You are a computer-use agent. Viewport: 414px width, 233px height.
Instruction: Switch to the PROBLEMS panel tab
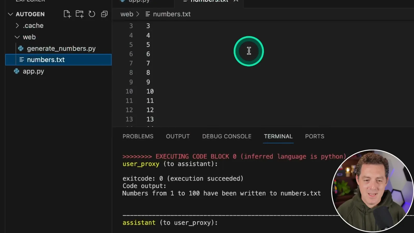point(138,136)
